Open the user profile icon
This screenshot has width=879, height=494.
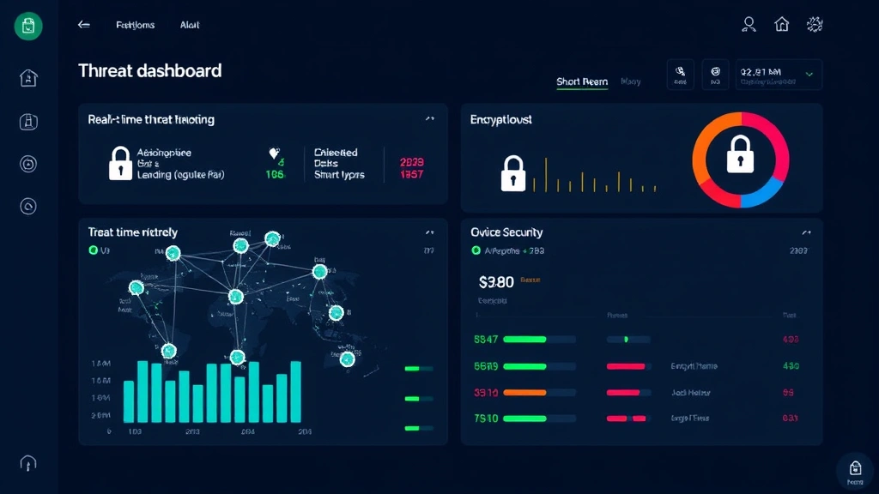pos(749,24)
